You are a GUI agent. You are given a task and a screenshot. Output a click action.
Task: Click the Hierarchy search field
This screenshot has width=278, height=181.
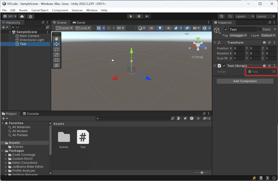28,27
